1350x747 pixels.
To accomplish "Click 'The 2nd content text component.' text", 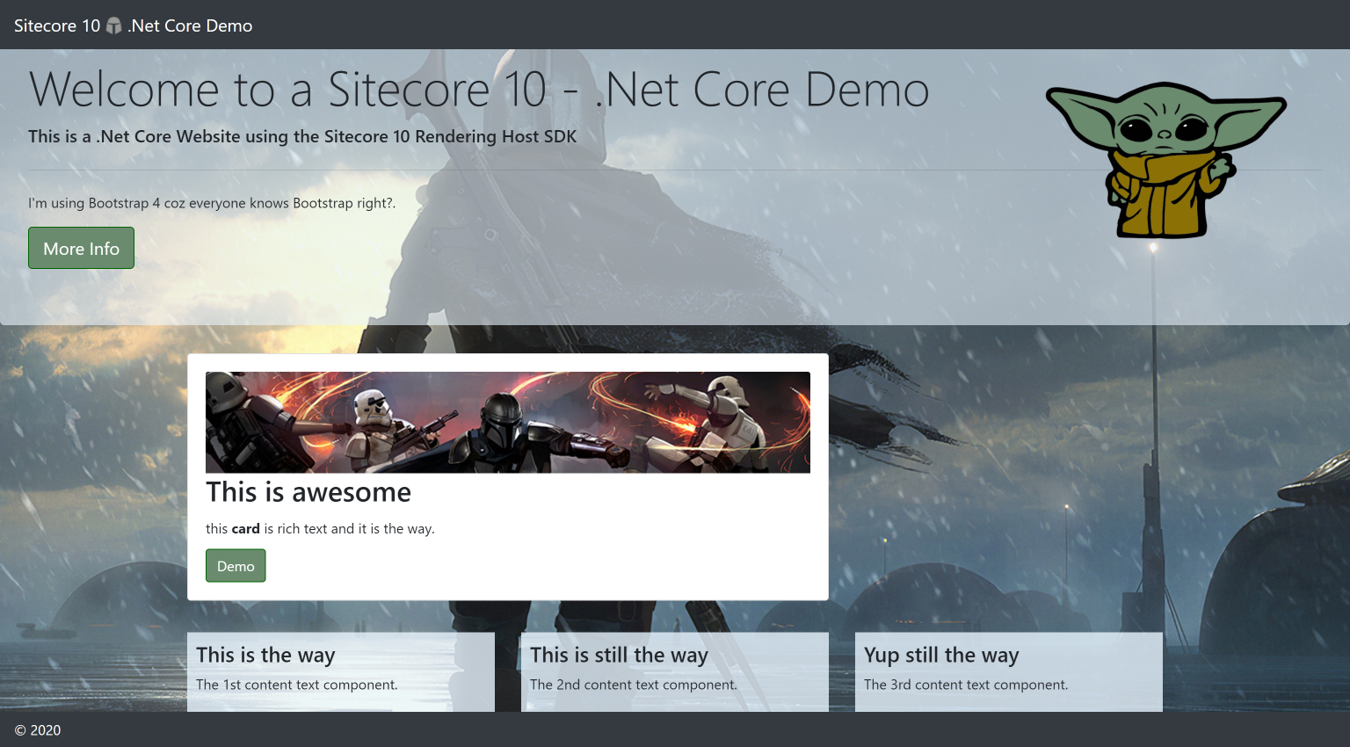I will pyautogui.click(x=634, y=685).
